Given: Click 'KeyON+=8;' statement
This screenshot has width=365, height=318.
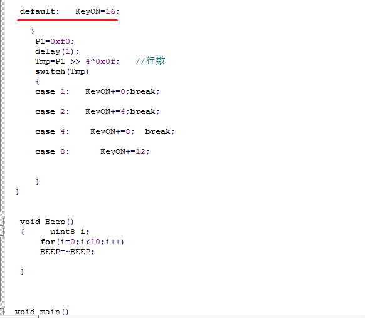Looking at the screenshot, I should point(112,131).
